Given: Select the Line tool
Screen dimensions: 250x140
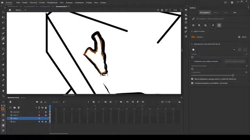Looking at the screenshot, I should (3, 59).
